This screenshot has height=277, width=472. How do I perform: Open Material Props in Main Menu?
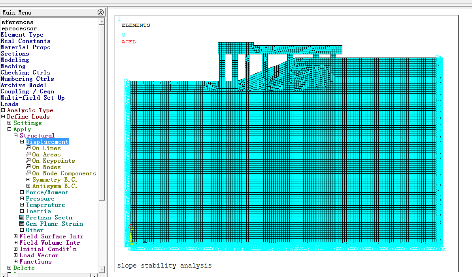[x=26, y=47]
